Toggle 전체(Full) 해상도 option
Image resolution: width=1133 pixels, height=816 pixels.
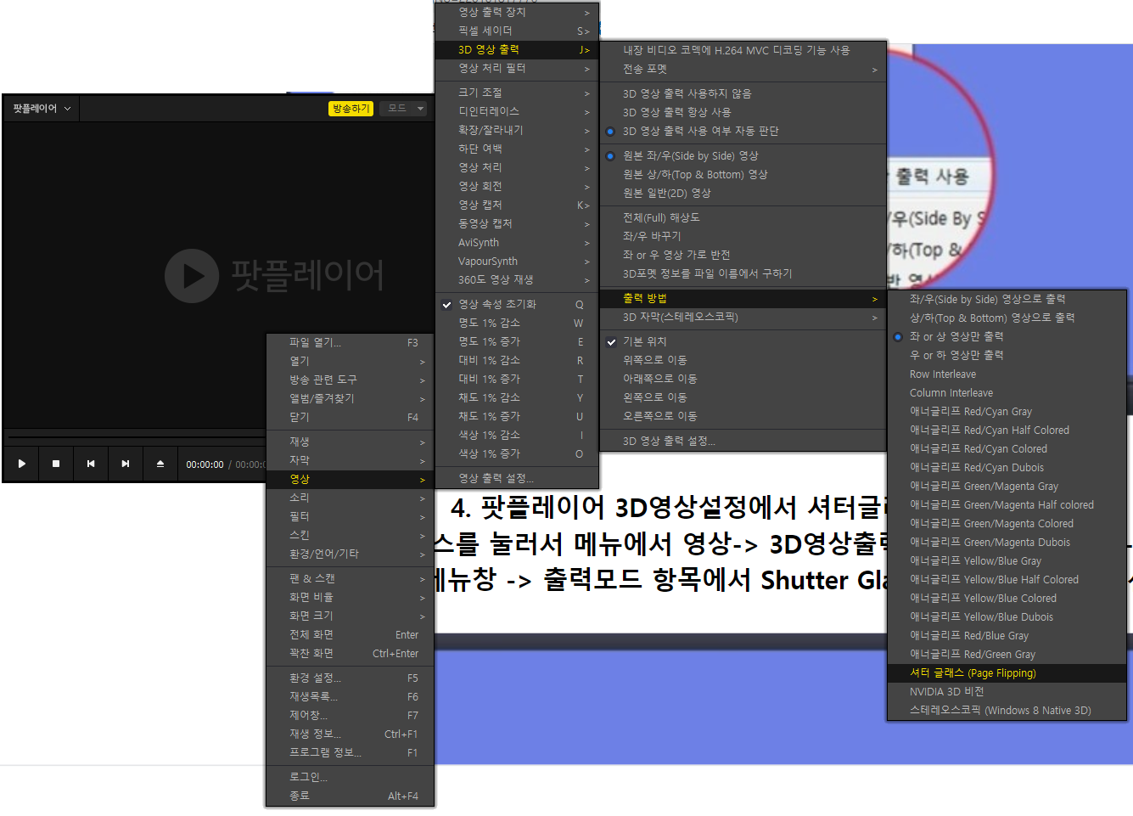click(x=743, y=218)
